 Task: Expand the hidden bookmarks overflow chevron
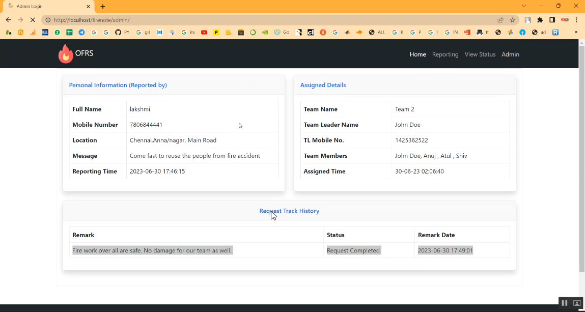[x=576, y=32]
